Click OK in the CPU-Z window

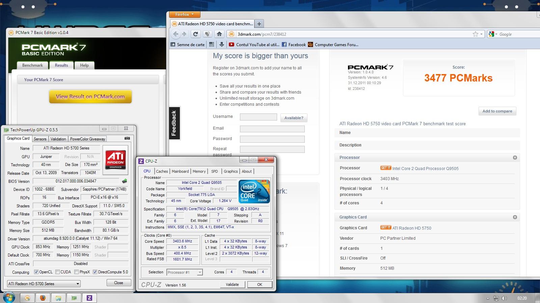[x=260, y=284]
